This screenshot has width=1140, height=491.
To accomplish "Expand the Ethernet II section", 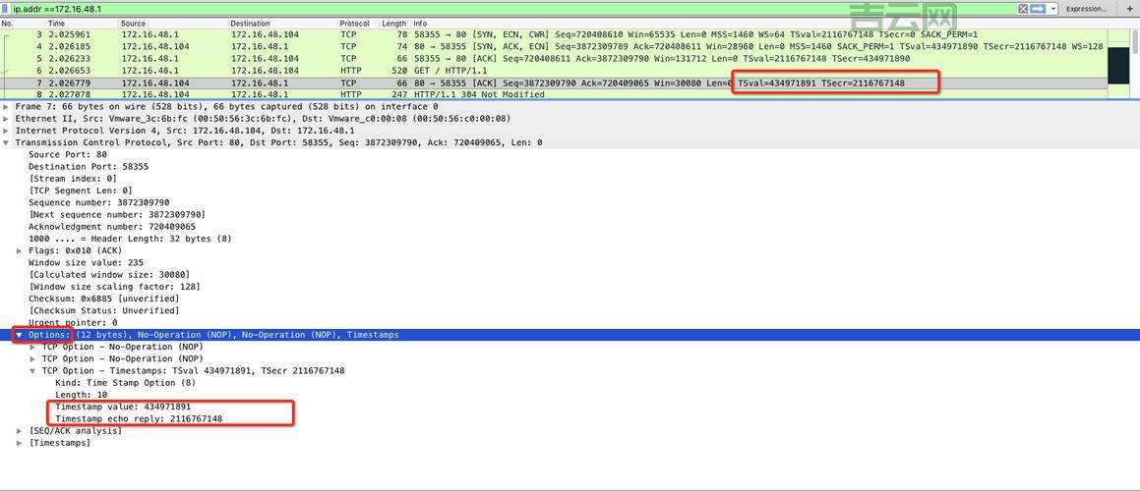I will click(6, 119).
